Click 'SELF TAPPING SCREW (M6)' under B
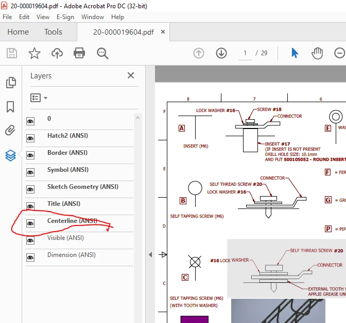 tap(197, 216)
